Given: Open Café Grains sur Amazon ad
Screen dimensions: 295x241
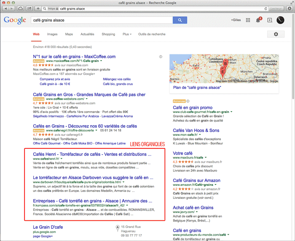Looking at the screenshot, I should (x=196, y=180).
